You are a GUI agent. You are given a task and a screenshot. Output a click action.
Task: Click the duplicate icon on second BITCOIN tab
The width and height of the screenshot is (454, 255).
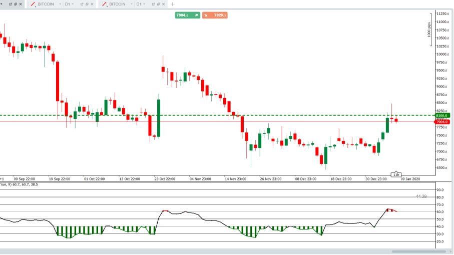pyautogui.click(x=88, y=4)
